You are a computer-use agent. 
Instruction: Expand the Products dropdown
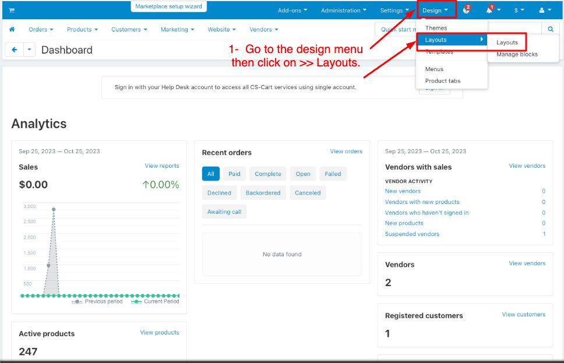[82, 30]
